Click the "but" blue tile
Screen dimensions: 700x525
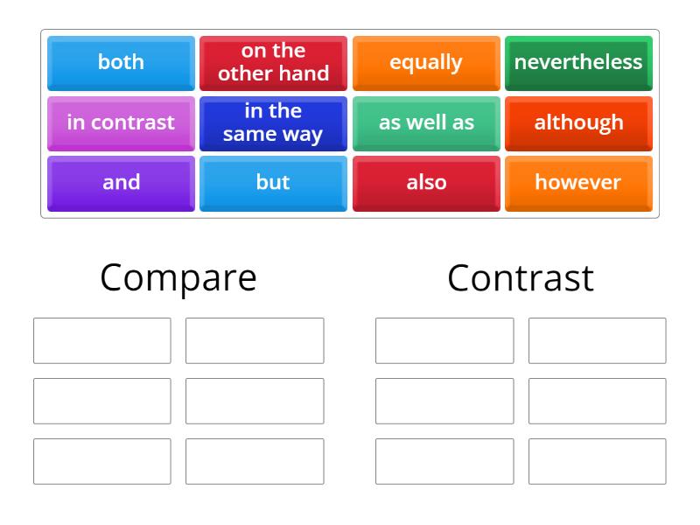[x=273, y=183]
